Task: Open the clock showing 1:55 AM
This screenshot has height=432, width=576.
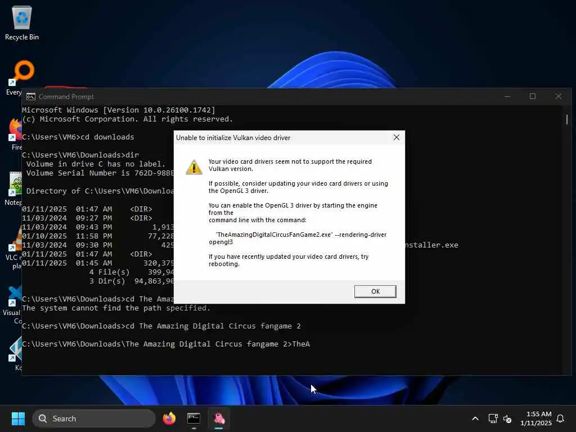Action: [535, 418]
